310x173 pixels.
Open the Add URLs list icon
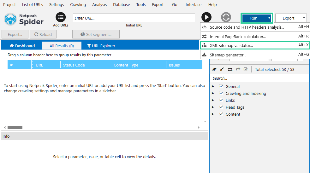(x=61, y=17)
